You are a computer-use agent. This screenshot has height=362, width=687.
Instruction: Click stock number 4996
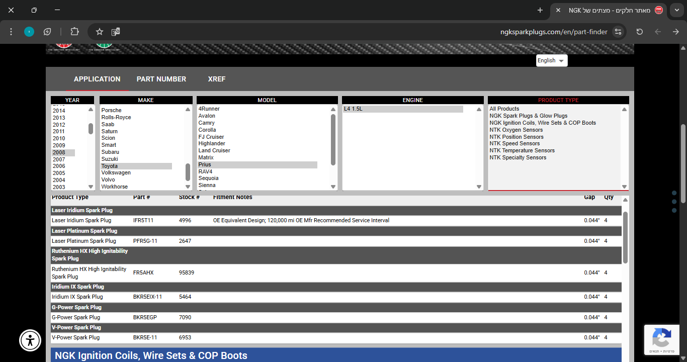click(x=185, y=220)
